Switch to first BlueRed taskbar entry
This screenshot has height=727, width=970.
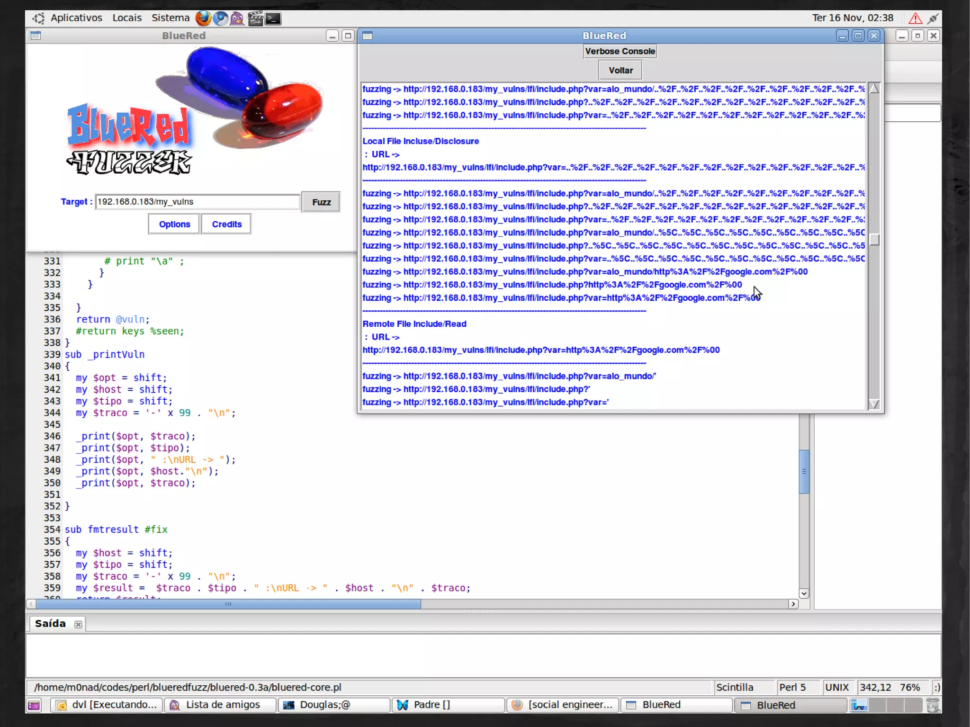click(676, 705)
